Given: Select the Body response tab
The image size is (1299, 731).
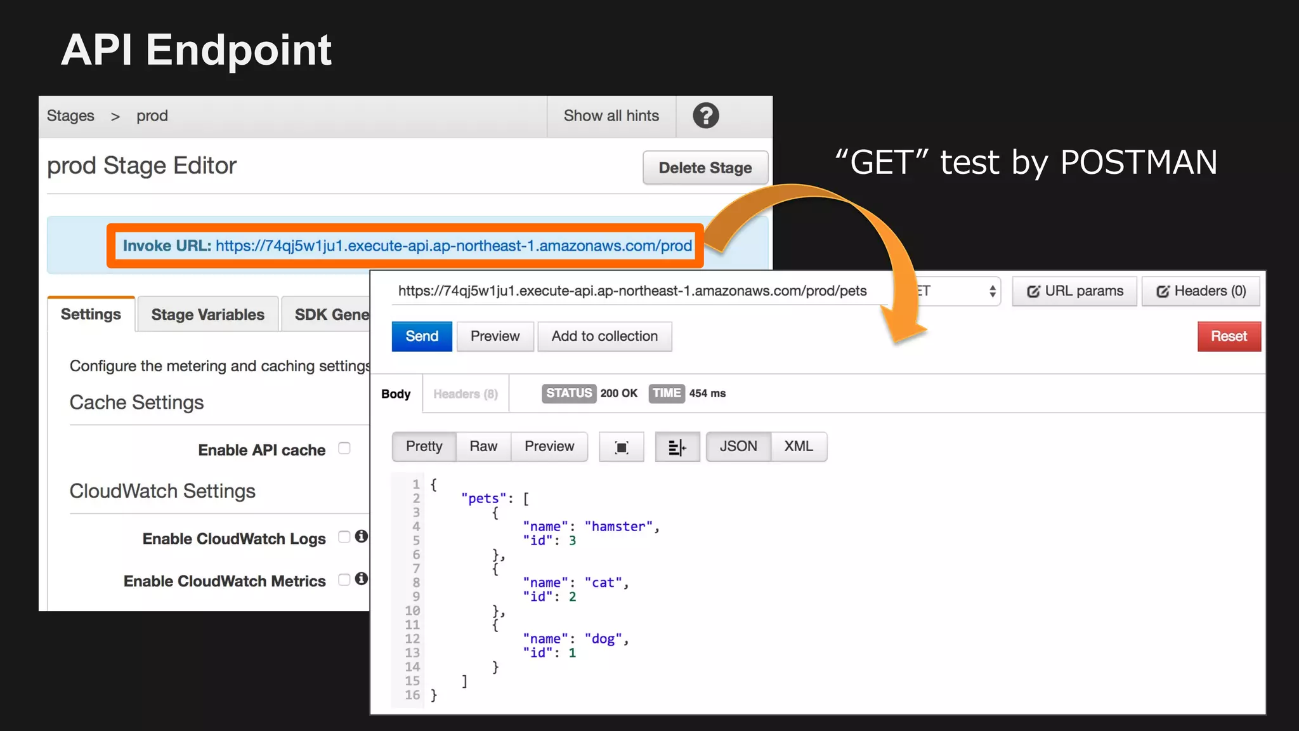Looking at the screenshot, I should pyautogui.click(x=396, y=393).
